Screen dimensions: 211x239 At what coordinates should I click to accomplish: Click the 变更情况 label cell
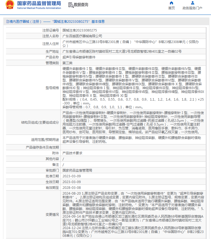tap(33, 215)
